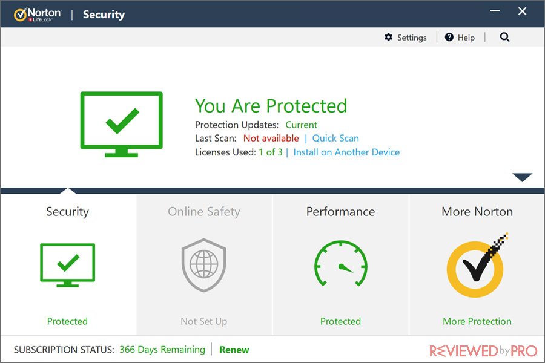Select the Online Safety tab heading
Screen dimensions: 545x363
(x=204, y=212)
